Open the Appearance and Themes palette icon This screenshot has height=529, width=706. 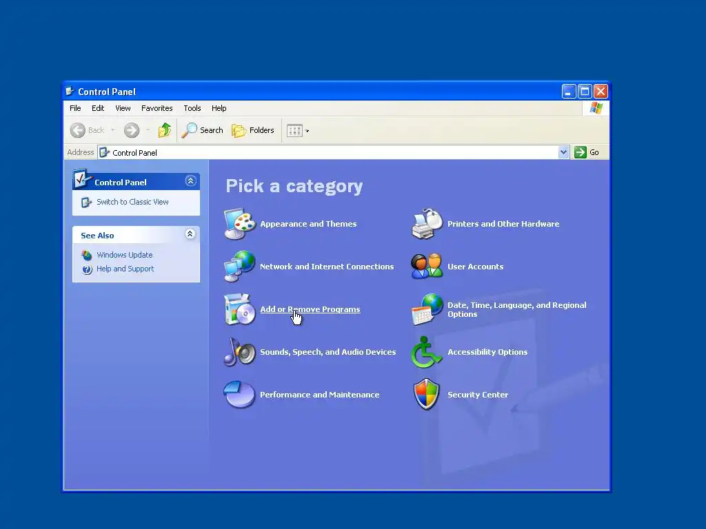[x=240, y=224]
